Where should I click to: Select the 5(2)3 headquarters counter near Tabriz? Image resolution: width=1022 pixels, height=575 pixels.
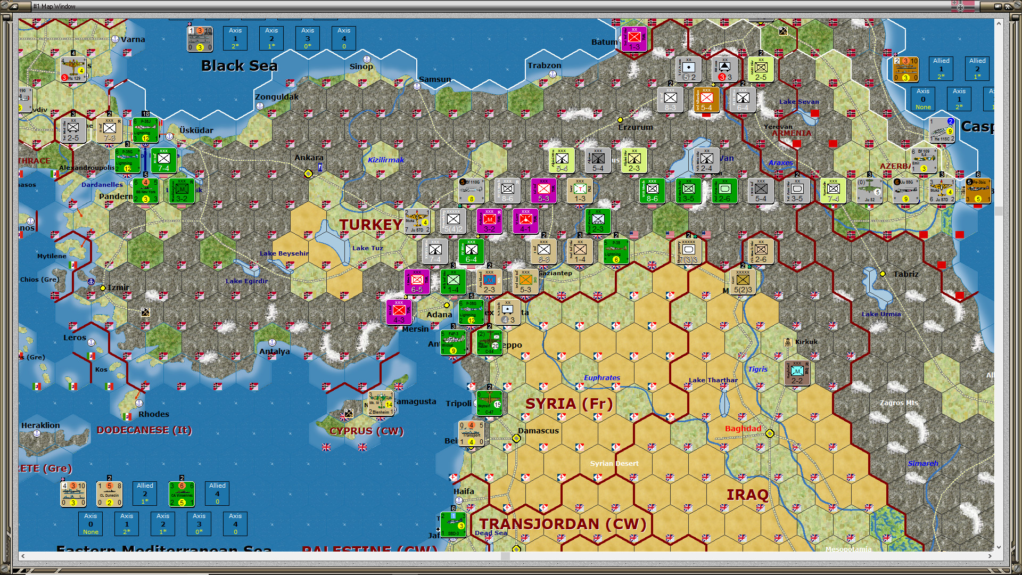tap(743, 282)
